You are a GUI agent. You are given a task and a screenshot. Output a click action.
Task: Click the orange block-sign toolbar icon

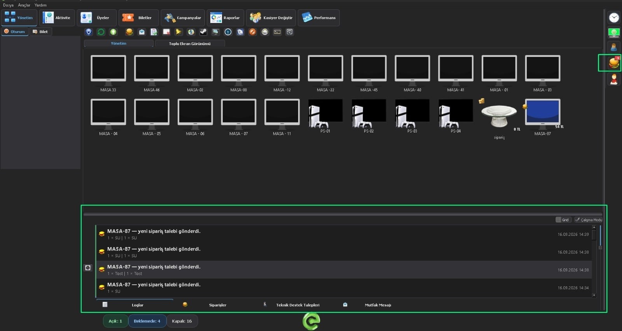click(253, 32)
